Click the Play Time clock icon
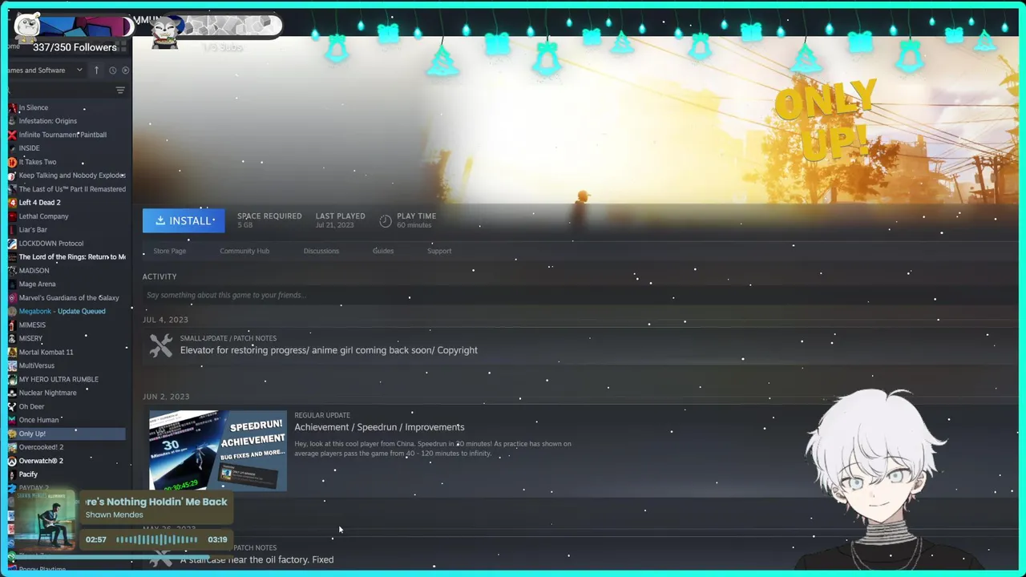This screenshot has height=577, width=1026. coord(386,220)
